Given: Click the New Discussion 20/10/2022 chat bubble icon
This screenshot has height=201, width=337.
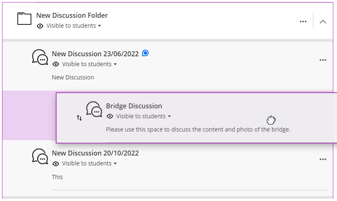Looking at the screenshot, I should coord(40,156).
